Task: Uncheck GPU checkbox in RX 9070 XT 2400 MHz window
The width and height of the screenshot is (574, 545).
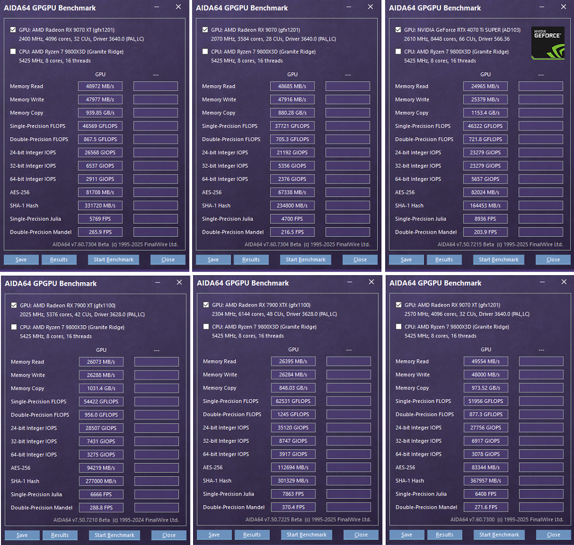Action: (13, 30)
